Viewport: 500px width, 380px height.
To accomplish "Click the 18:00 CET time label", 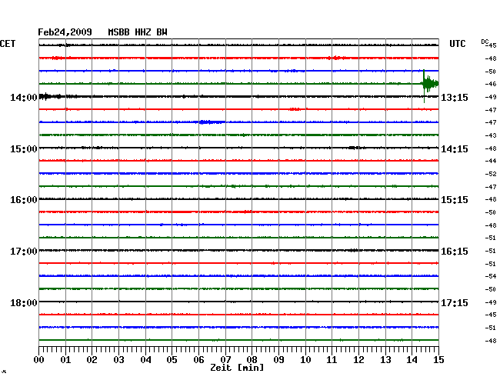I will point(23,302).
